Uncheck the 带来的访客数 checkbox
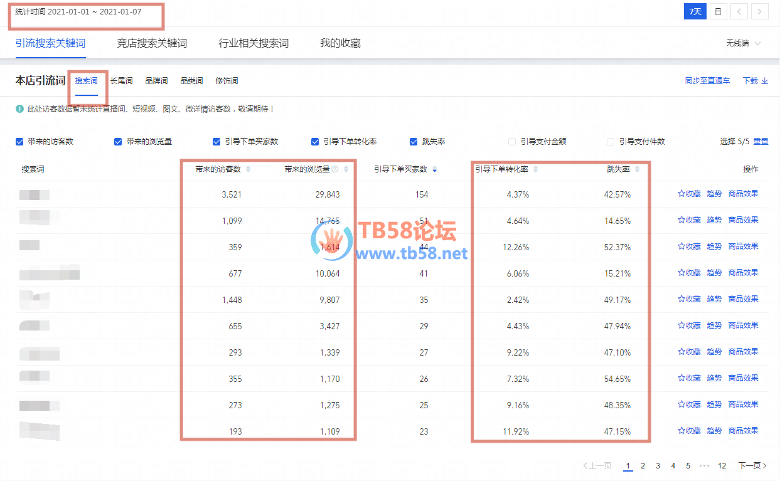780x481 pixels. 19,142
